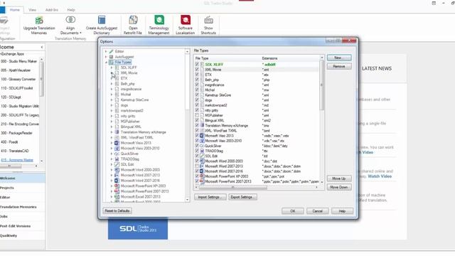
Task: Click the Upgrade Translation Memories ribbon icon
Action: [39, 21]
